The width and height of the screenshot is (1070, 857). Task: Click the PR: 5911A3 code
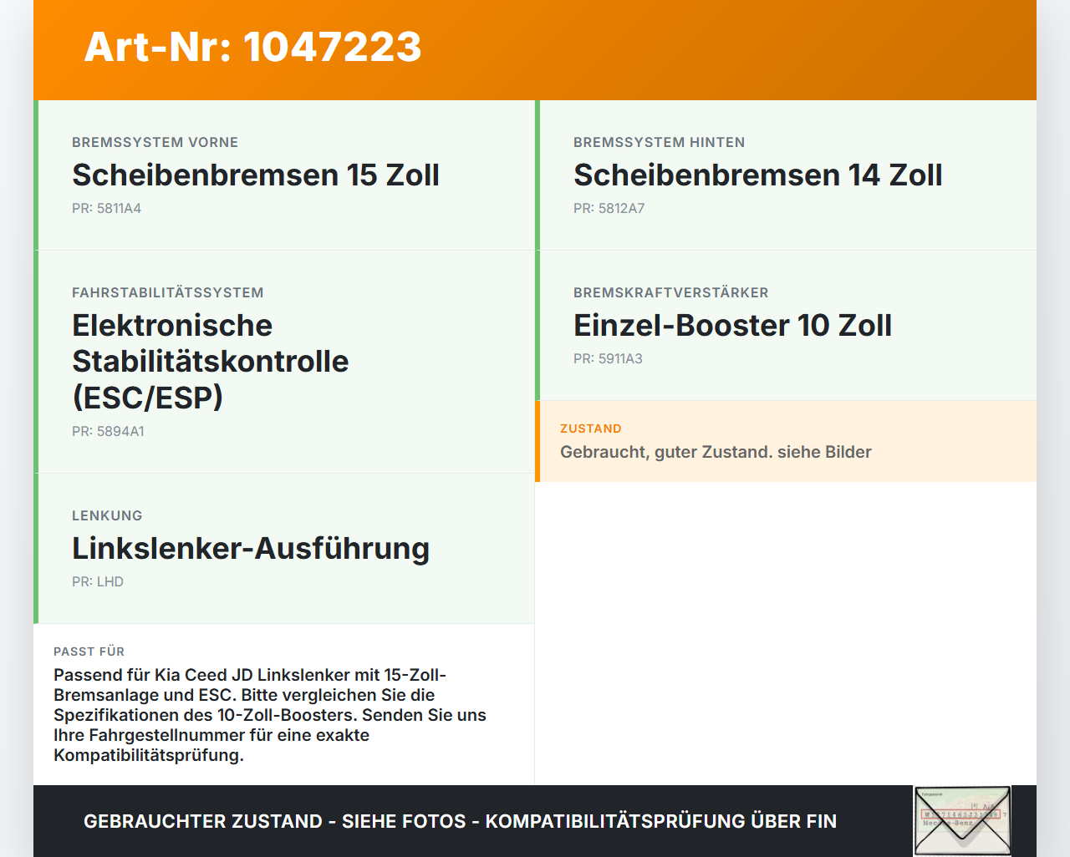point(608,358)
